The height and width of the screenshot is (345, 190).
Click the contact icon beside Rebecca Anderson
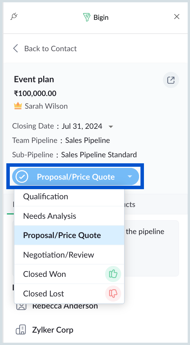[21, 306]
